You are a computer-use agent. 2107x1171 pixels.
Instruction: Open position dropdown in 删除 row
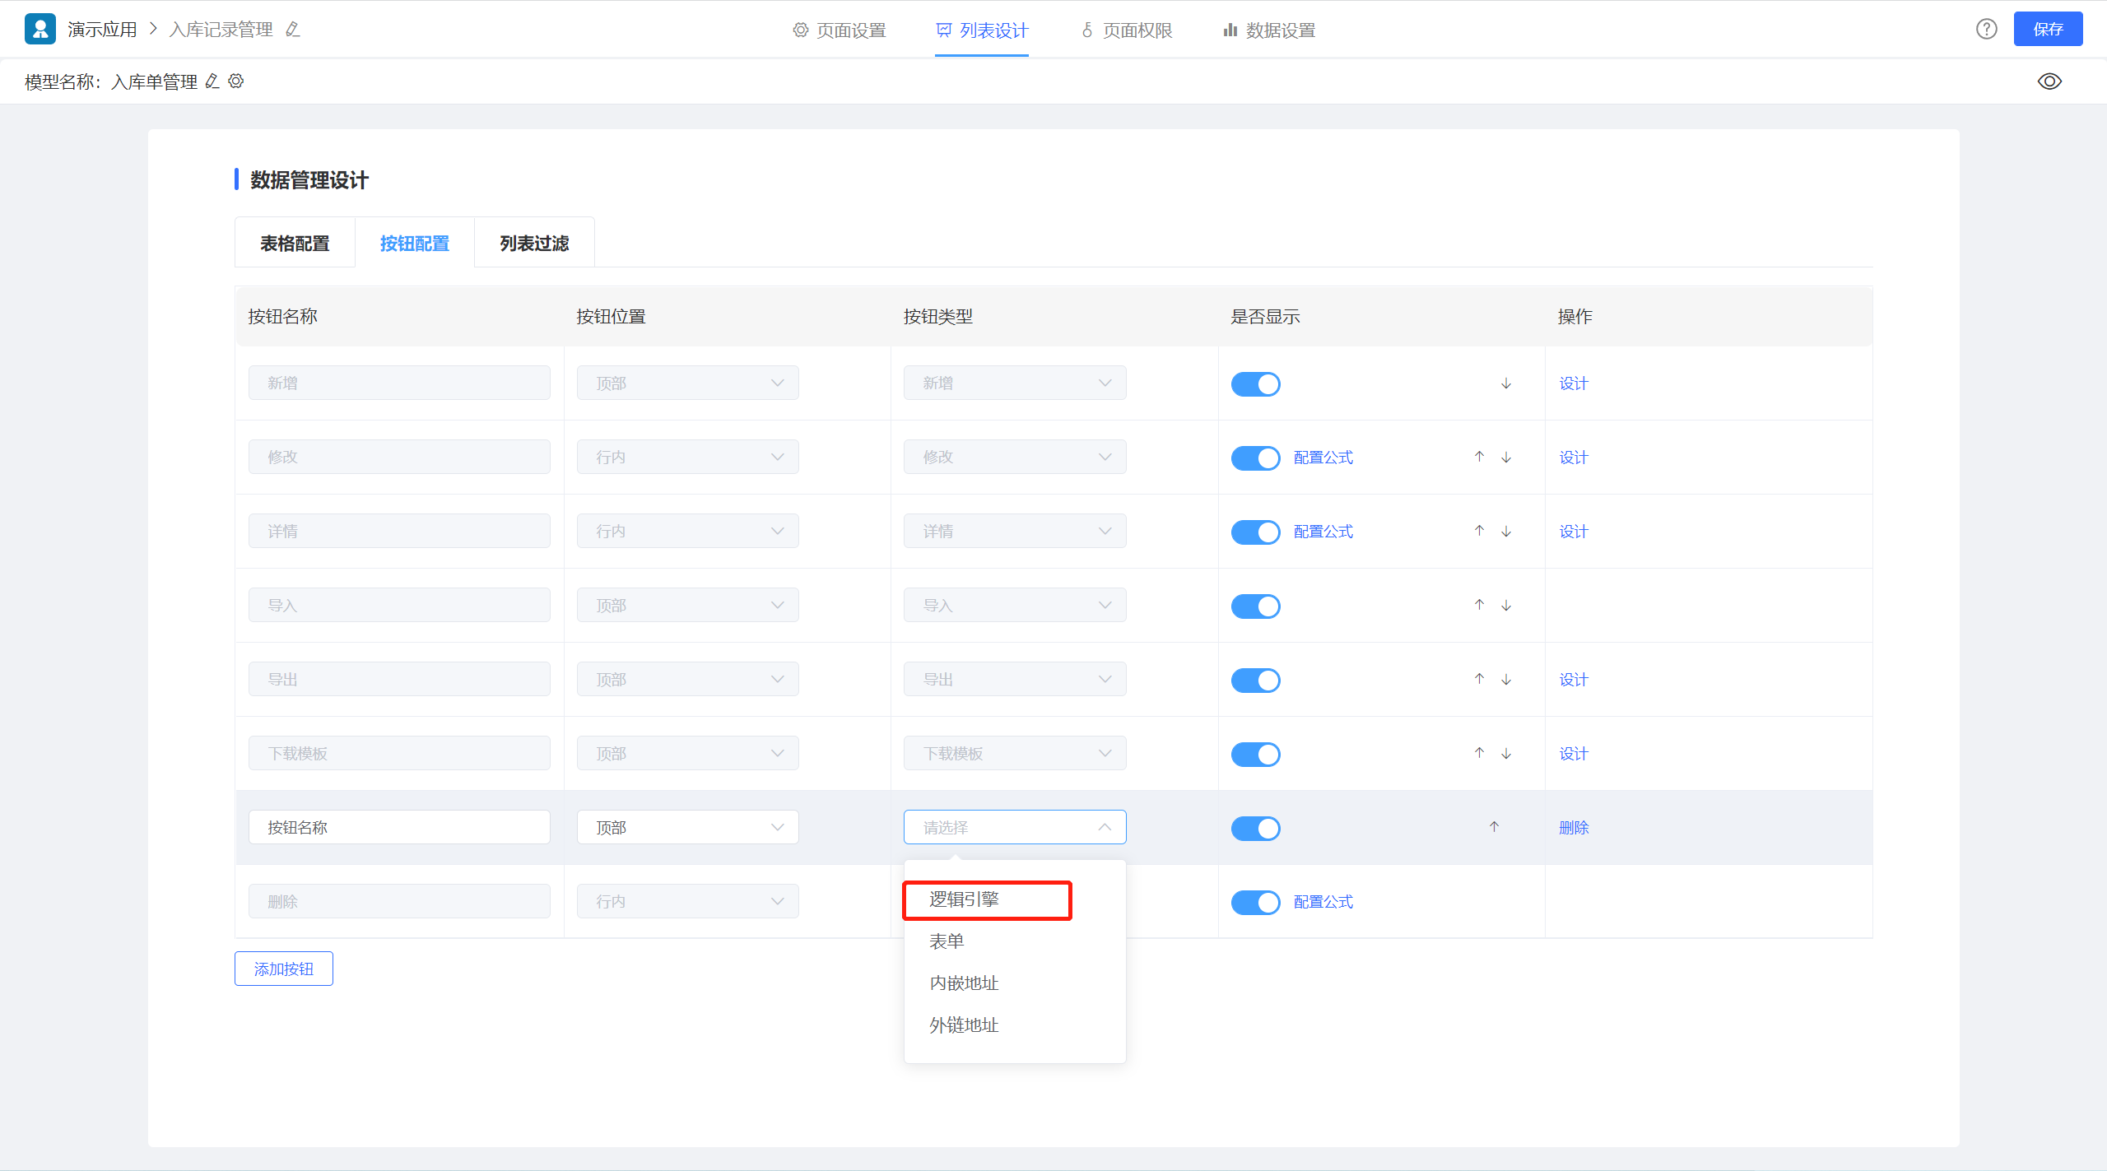pyautogui.click(x=687, y=901)
